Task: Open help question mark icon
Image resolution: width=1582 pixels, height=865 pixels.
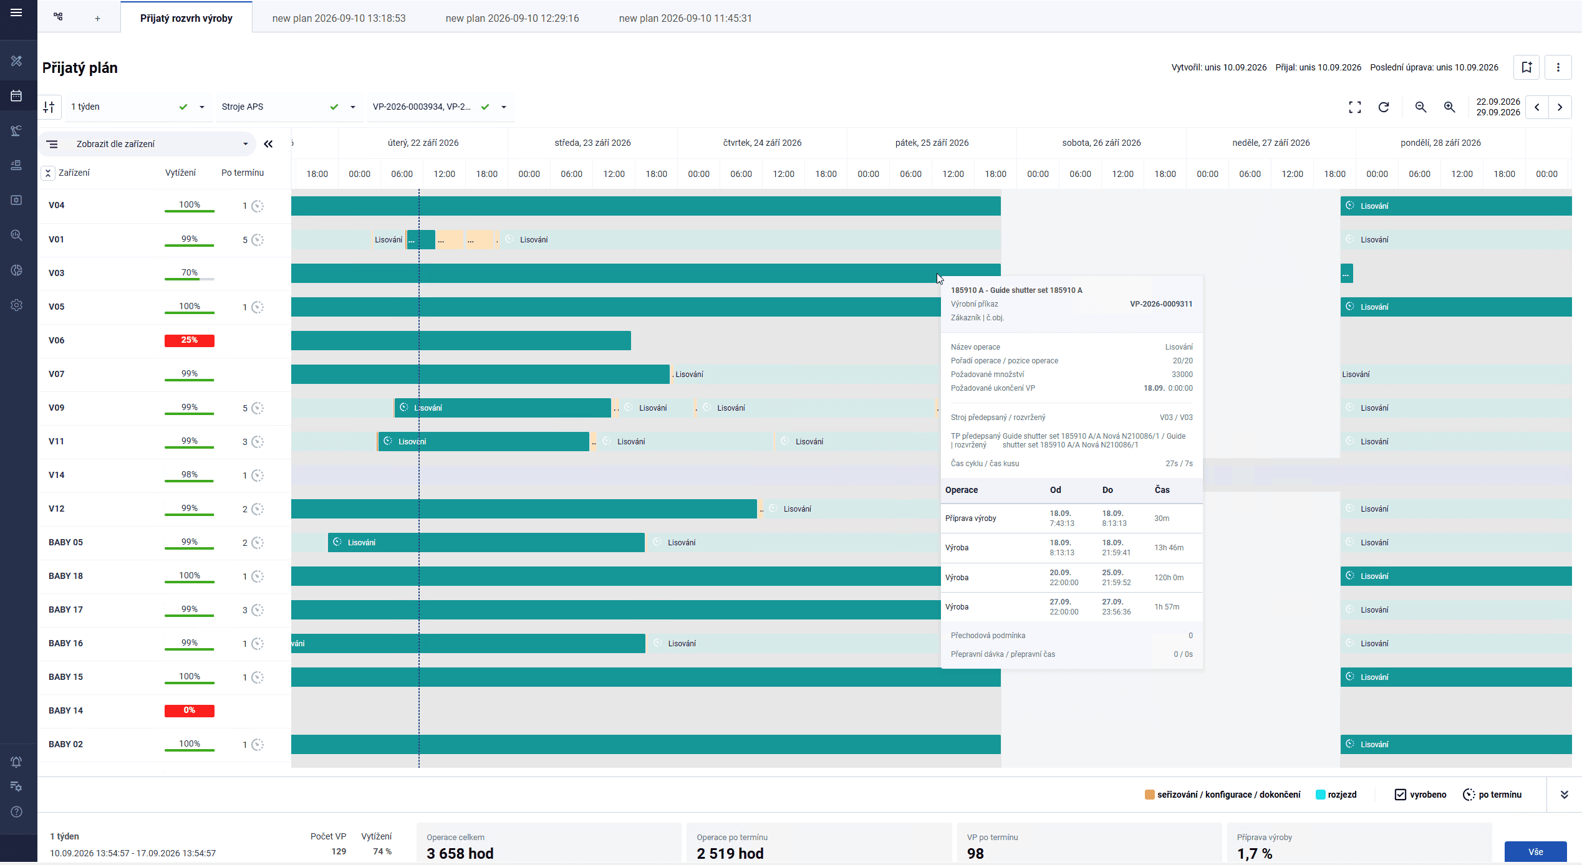Action: [x=17, y=811]
